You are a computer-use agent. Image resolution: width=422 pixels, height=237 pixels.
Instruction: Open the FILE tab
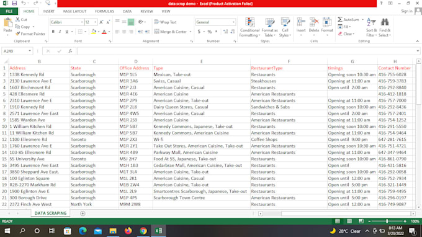pyautogui.click(x=9, y=11)
